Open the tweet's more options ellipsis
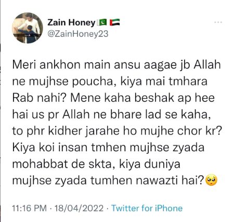Screen dimensions: 234x222 [x=218, y=22]
